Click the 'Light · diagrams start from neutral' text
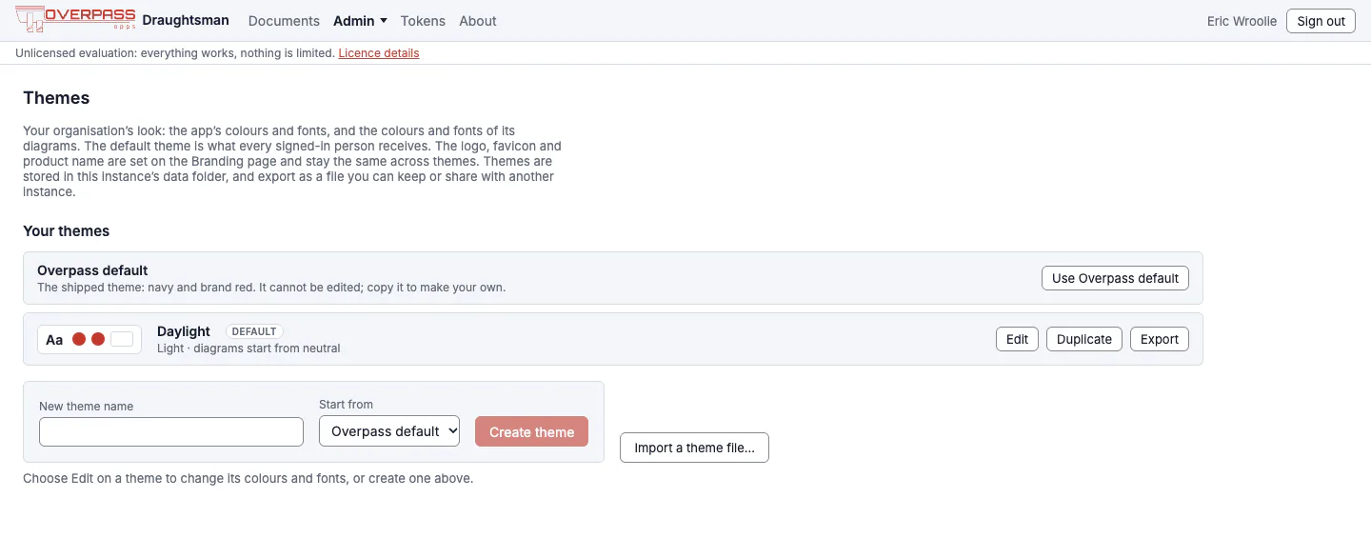This screenshot has width=1371, height=538. click(248, 349)
